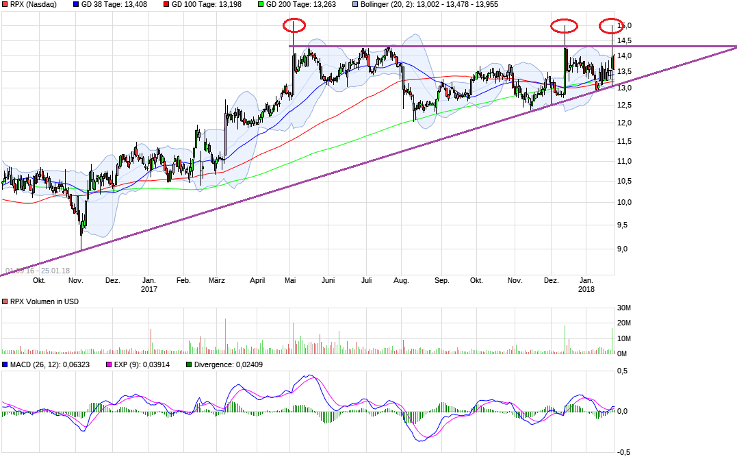Screen dimensions: 737x459
Task: Click the black RPX (Nasdaq) legend square
Action: (5, 4)
